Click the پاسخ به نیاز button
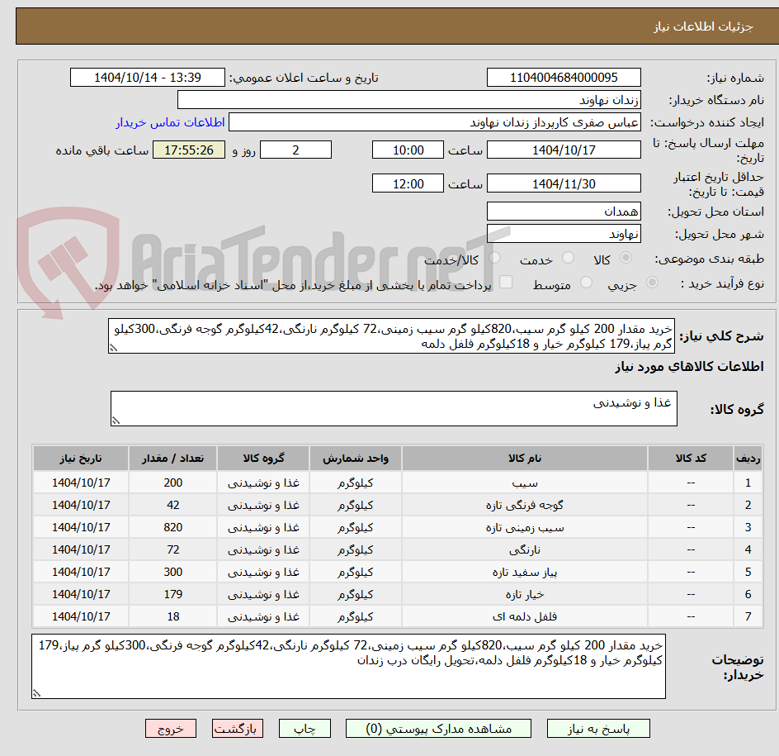Image resolution: width=779 pixels, height=756 pixels. (x=598, y=729)
